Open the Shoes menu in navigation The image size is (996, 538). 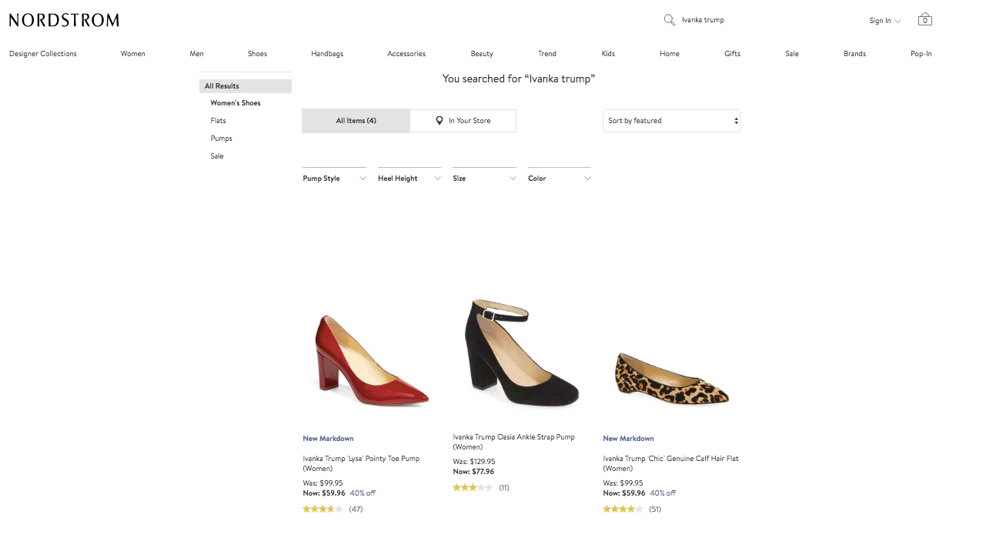[x=257, y=54]
